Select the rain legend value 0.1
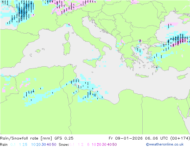The image size is (190, 147). point(13,145)
